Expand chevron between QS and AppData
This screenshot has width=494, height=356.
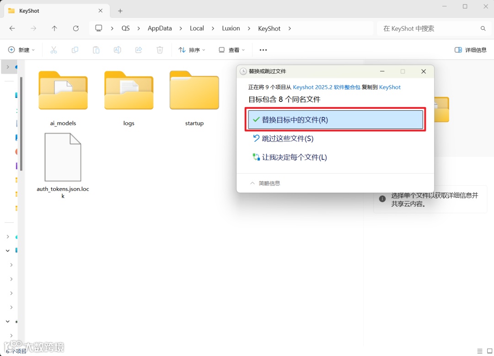coord(139,28)
